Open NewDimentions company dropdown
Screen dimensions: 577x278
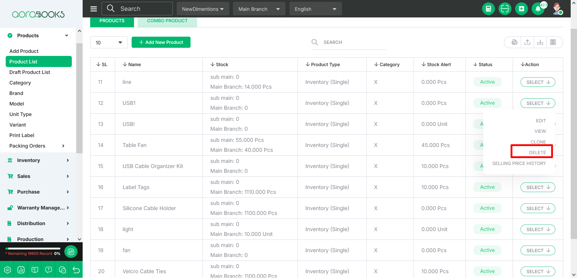pyautogui.click(x=203, y=9)
